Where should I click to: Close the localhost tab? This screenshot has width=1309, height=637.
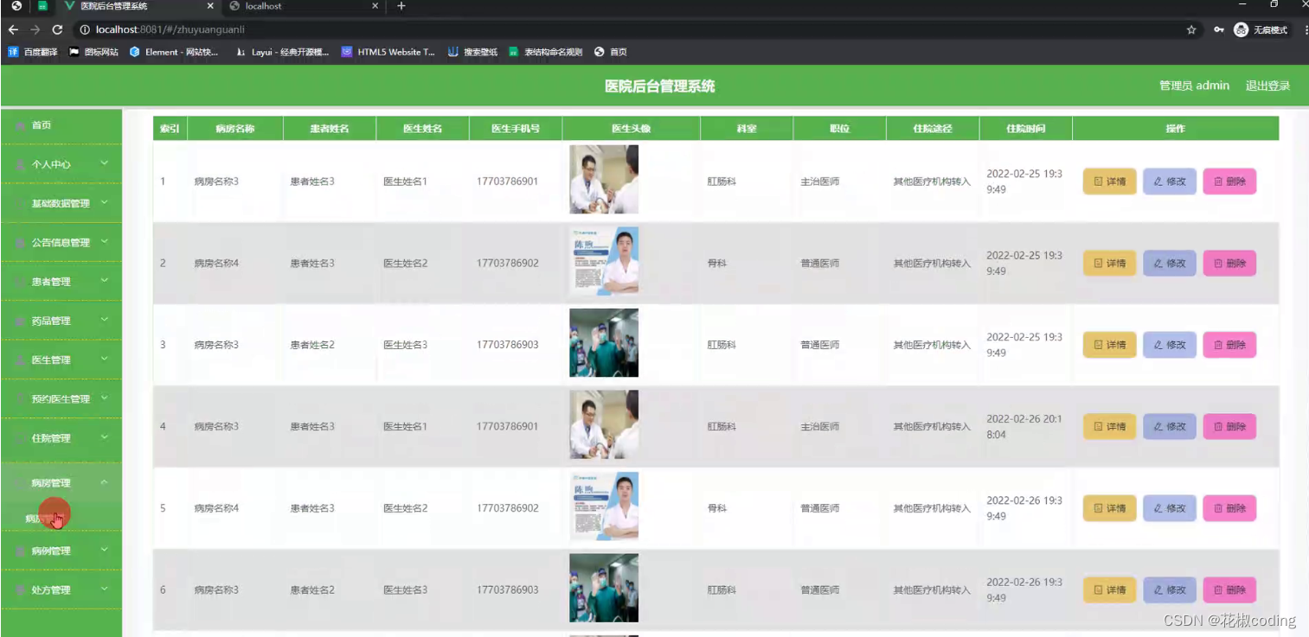click(375, 6)
